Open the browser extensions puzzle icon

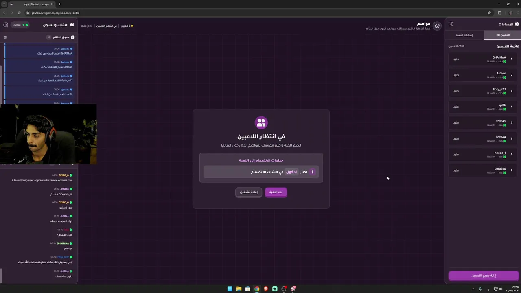tap(500, 13)
